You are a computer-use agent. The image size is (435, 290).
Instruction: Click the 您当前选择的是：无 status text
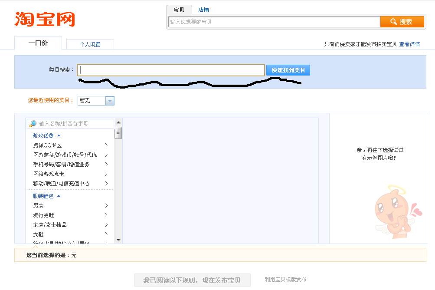(51, 255)
